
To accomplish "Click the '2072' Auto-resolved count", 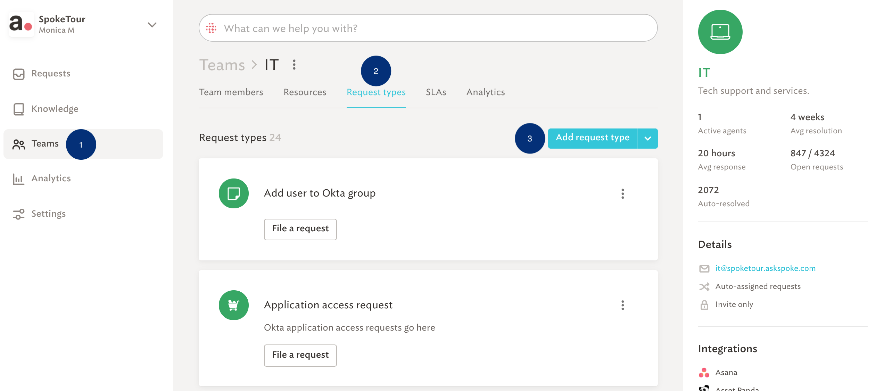I will (x=709, y=190).
